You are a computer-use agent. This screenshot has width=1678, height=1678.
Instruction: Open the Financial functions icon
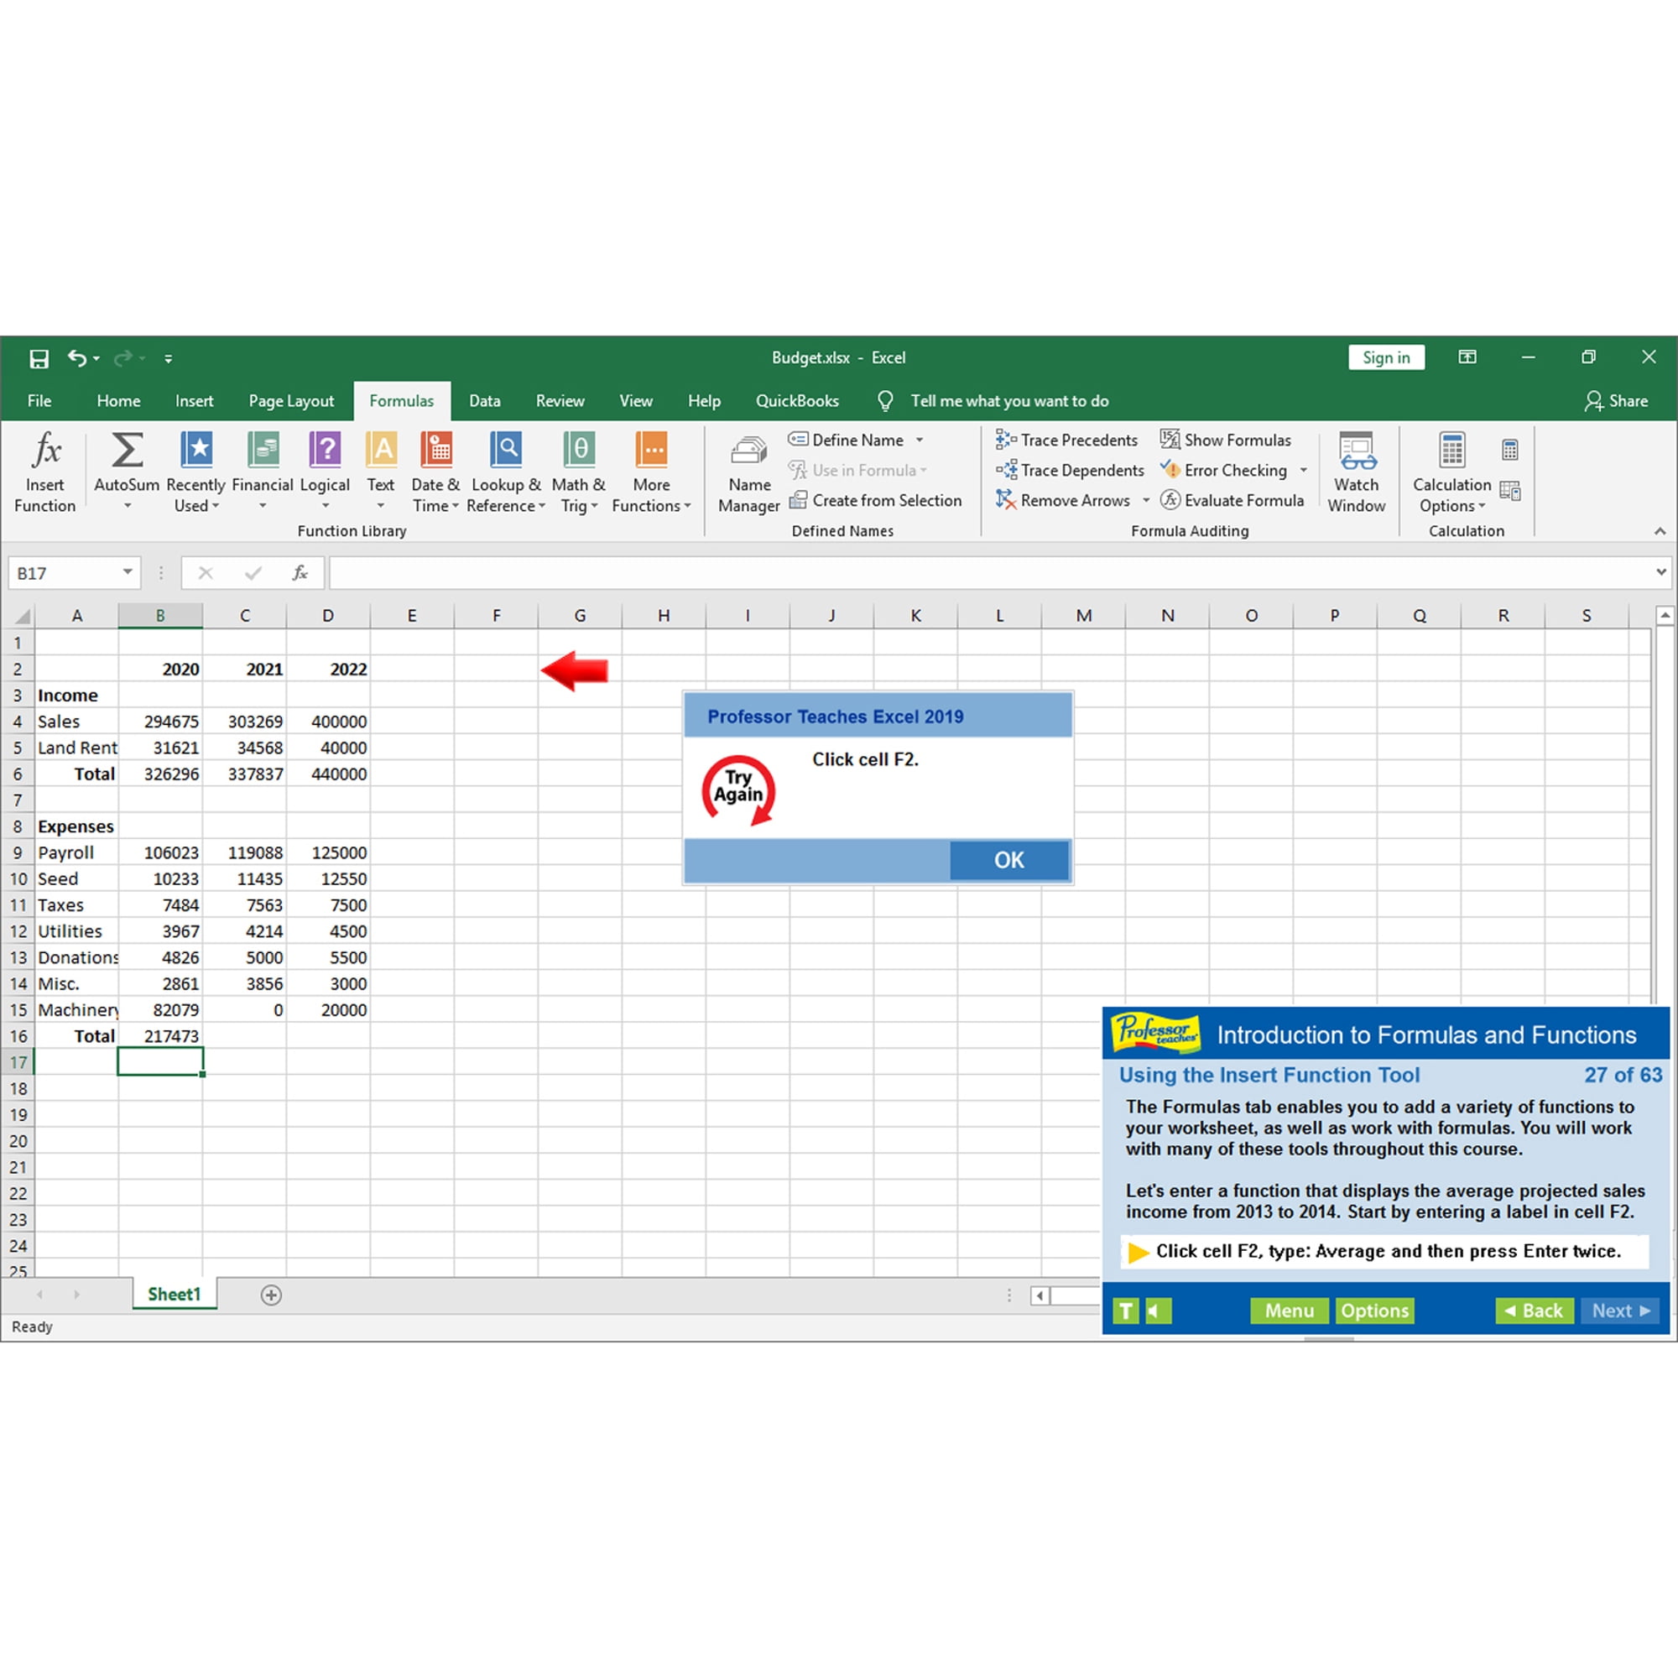263,450
